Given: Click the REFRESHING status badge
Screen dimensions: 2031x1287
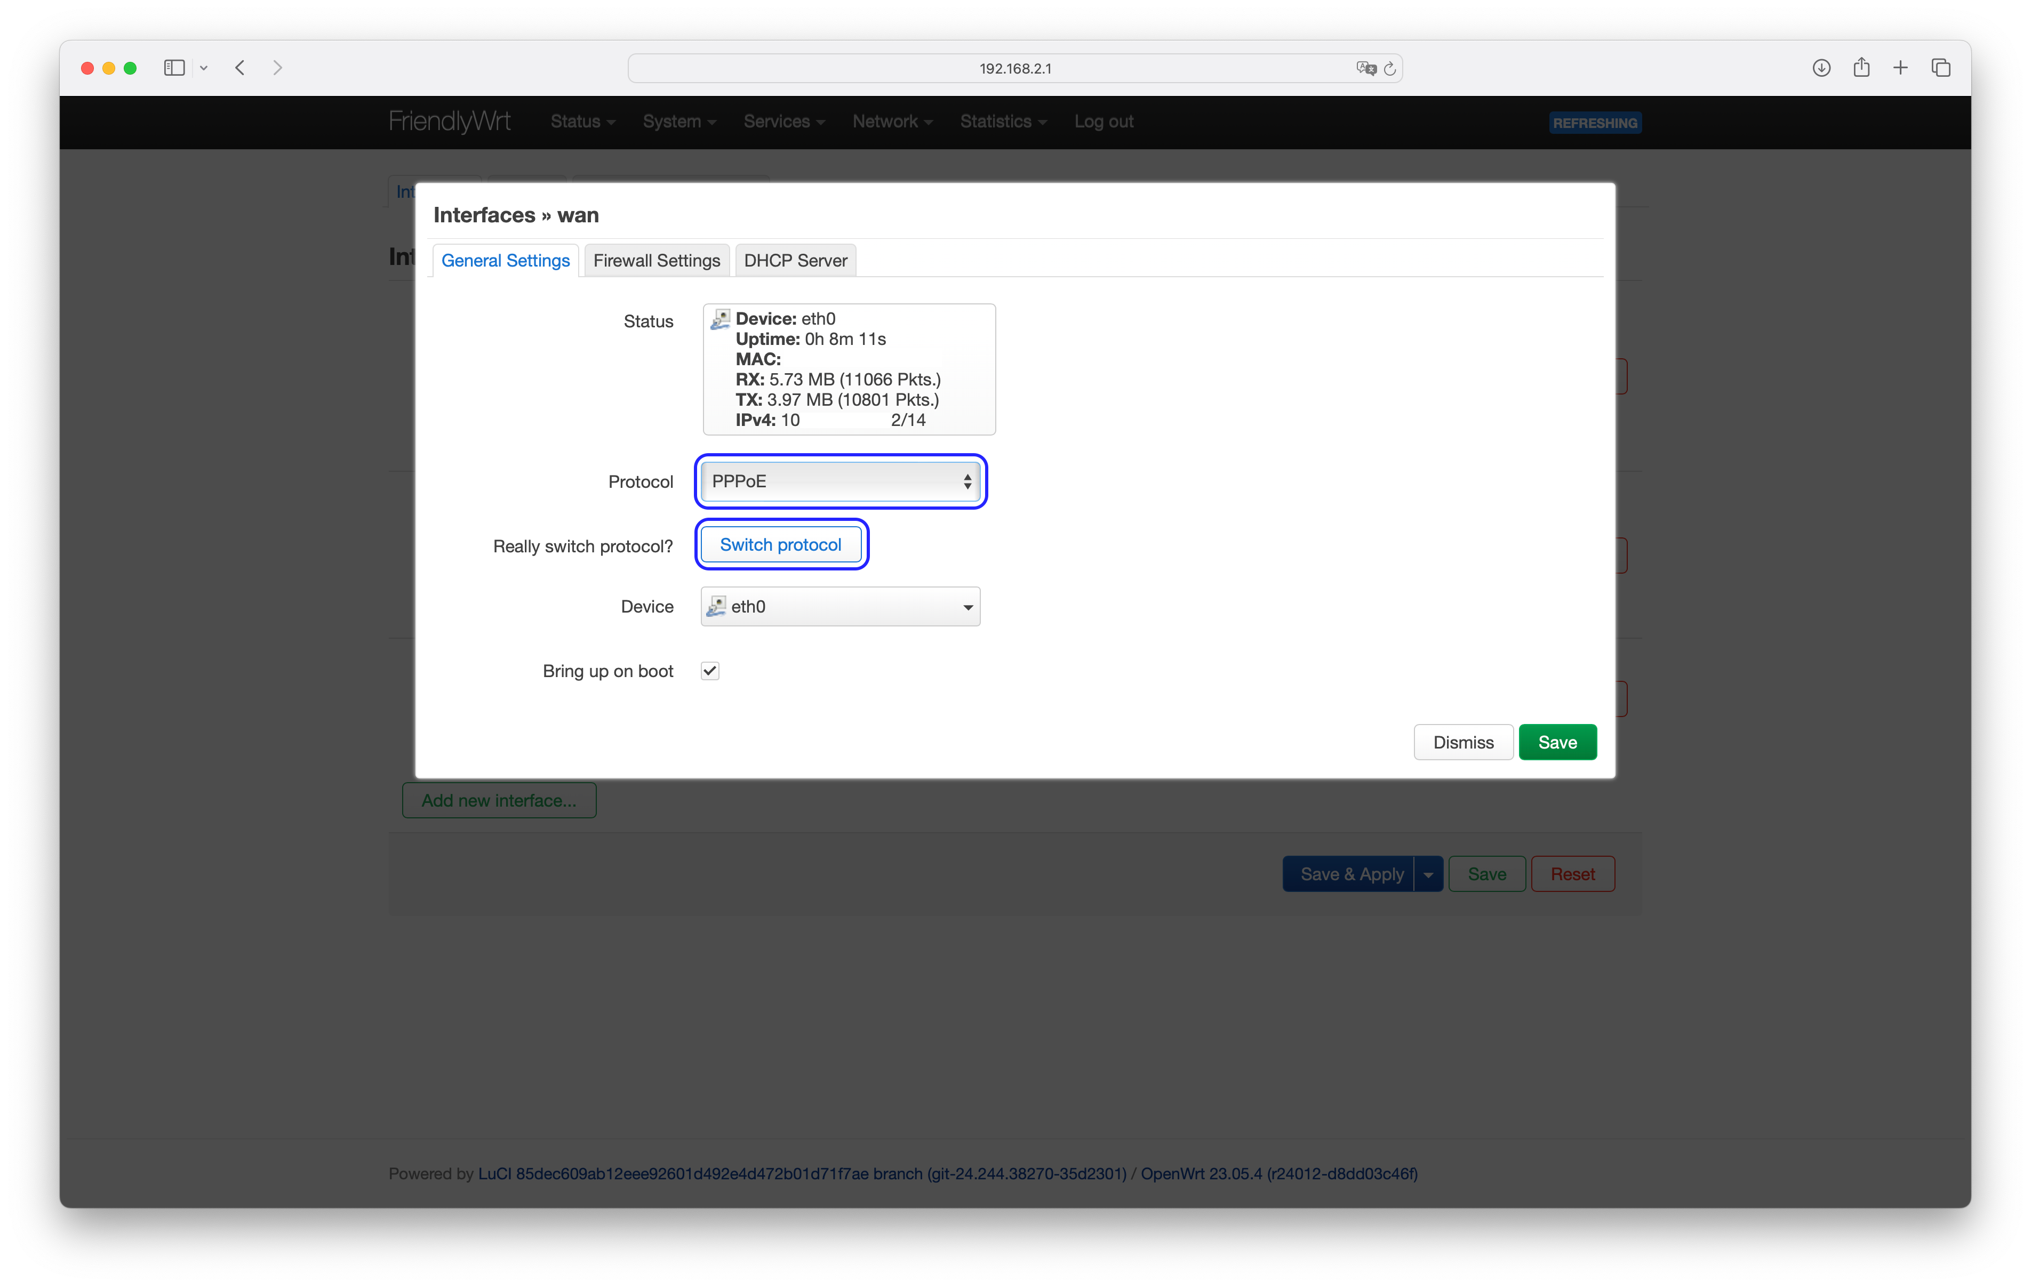Looking at the screenshot, I should 1595,123.
